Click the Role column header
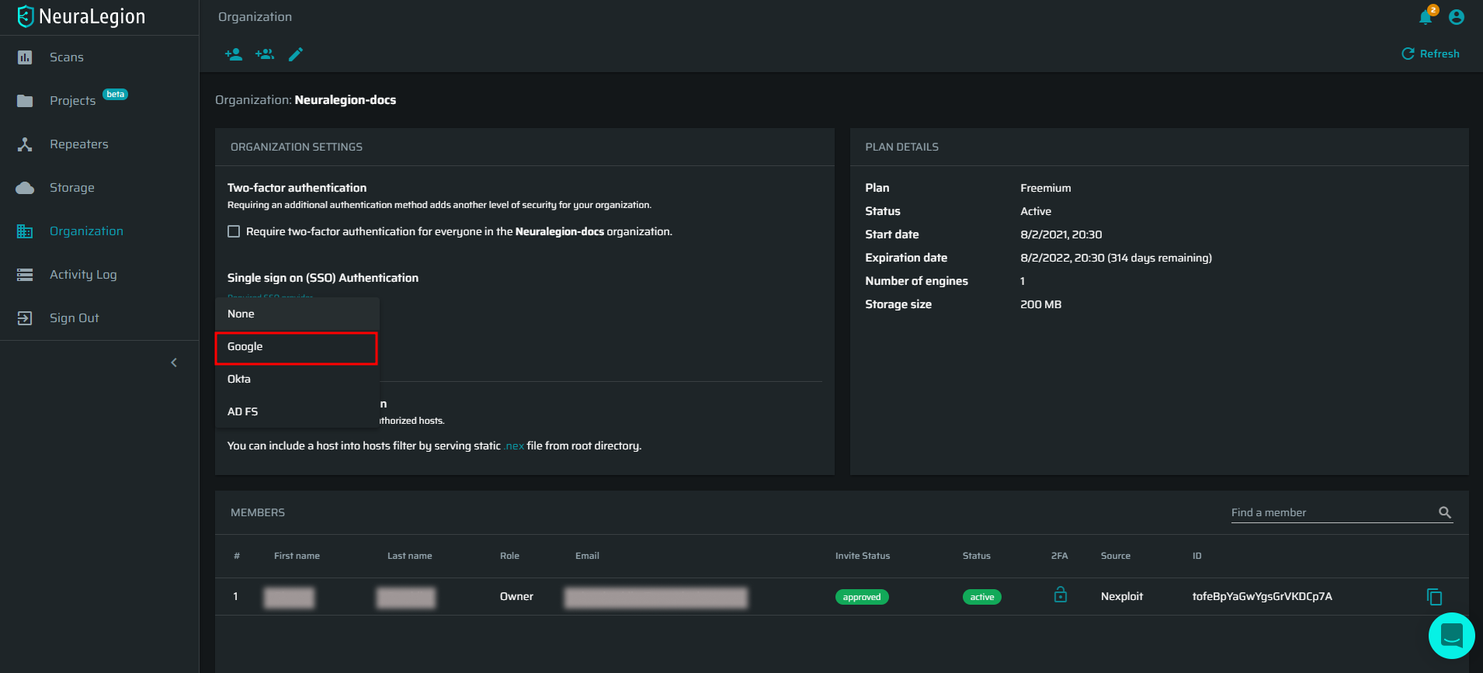Image resolution: width=1483 pixels, height=673 pixels. coord(509,556)
